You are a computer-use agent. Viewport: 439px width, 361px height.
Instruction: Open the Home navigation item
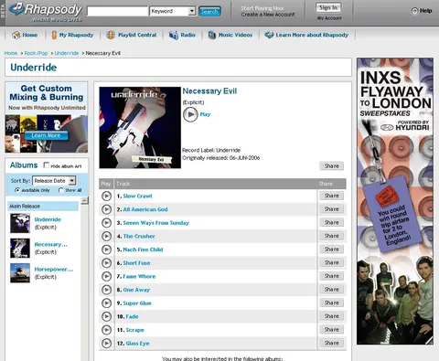(30, 35)
